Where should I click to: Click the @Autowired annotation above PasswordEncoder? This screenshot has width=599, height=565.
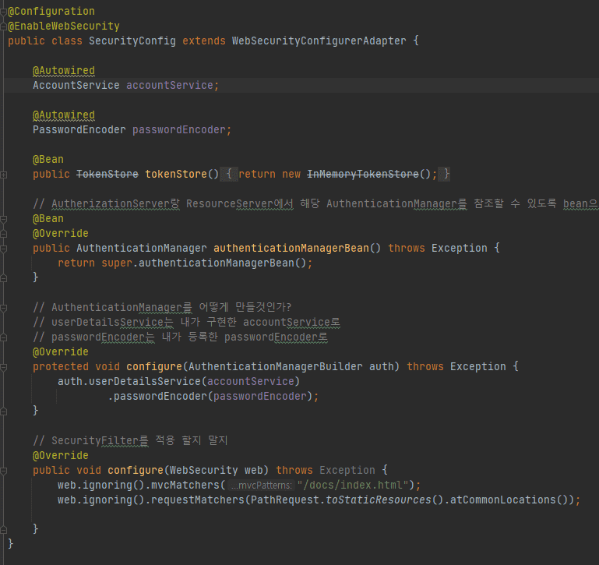64,115
